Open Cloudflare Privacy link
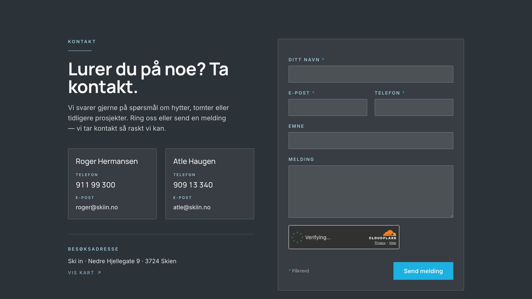Image resolution: width=532 pixels, height=299 pixels. (380, 243)
